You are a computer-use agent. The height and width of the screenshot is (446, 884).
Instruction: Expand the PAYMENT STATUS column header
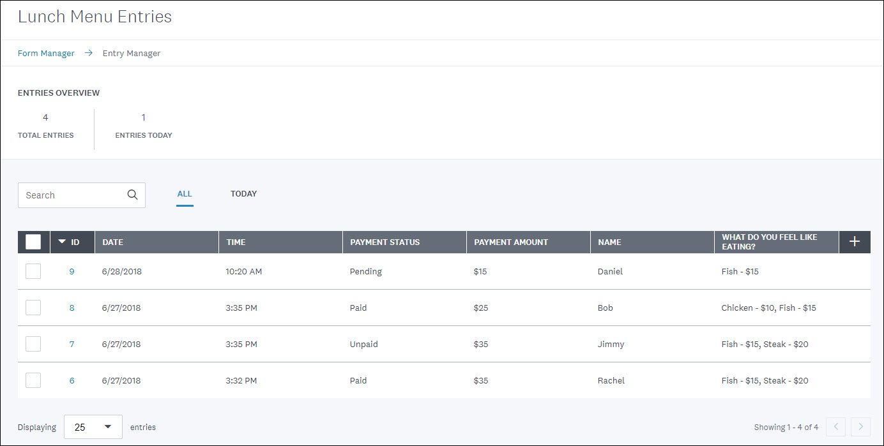385,242
